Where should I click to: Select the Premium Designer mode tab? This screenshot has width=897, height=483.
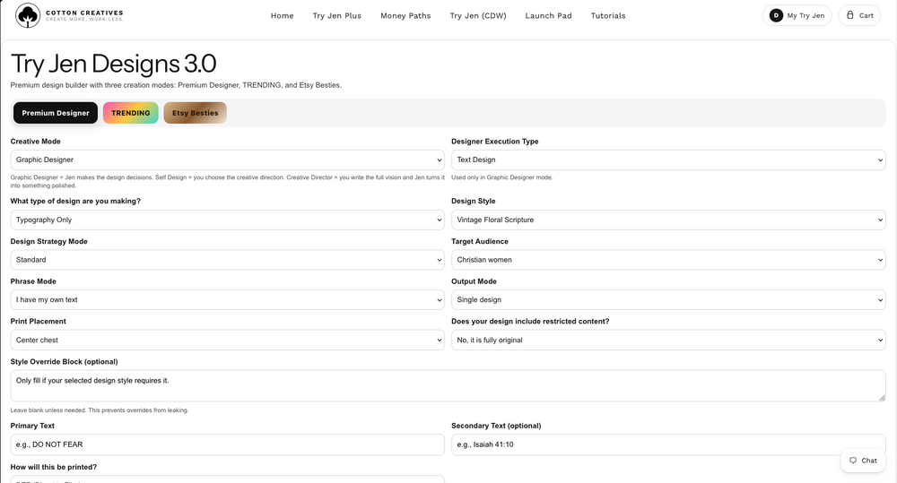(x=56, y=113)
